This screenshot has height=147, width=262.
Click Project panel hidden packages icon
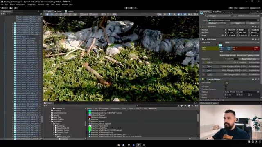(196, 106)
